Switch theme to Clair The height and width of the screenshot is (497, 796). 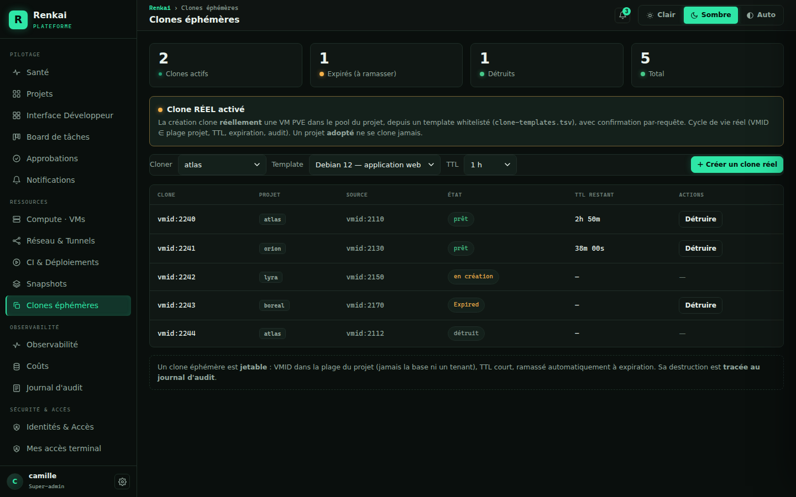[661, 15]
